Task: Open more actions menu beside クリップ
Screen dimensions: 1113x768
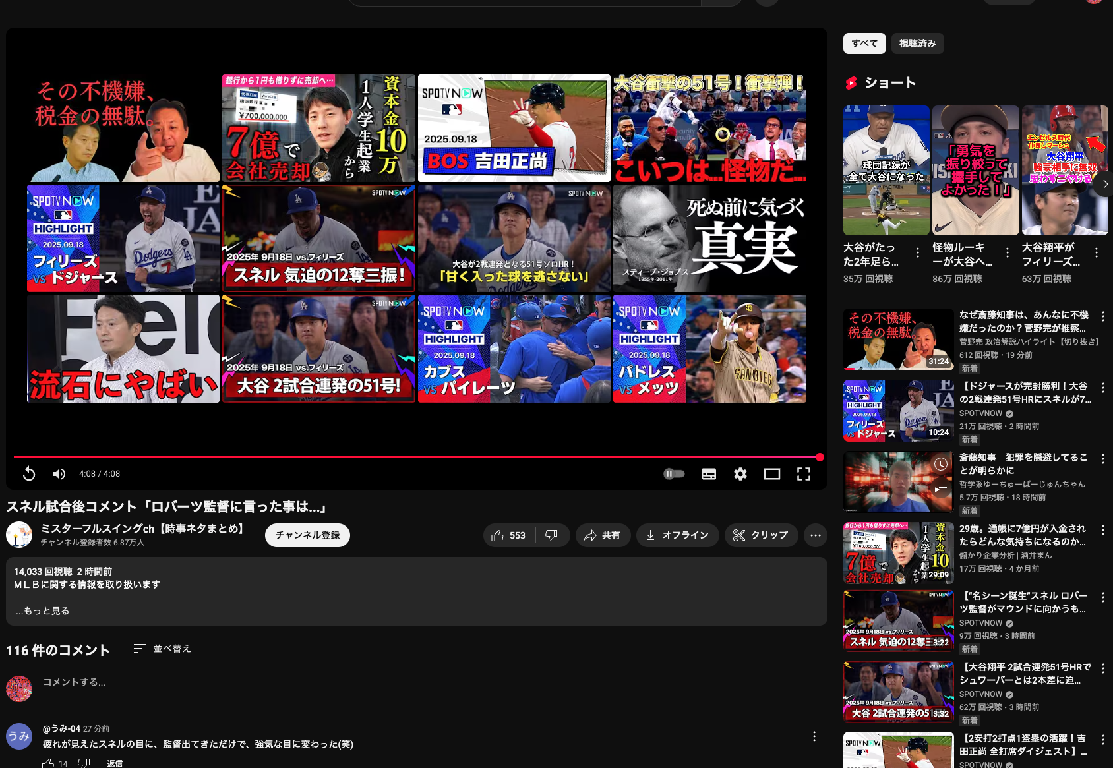Action: [x=816, y=535]
